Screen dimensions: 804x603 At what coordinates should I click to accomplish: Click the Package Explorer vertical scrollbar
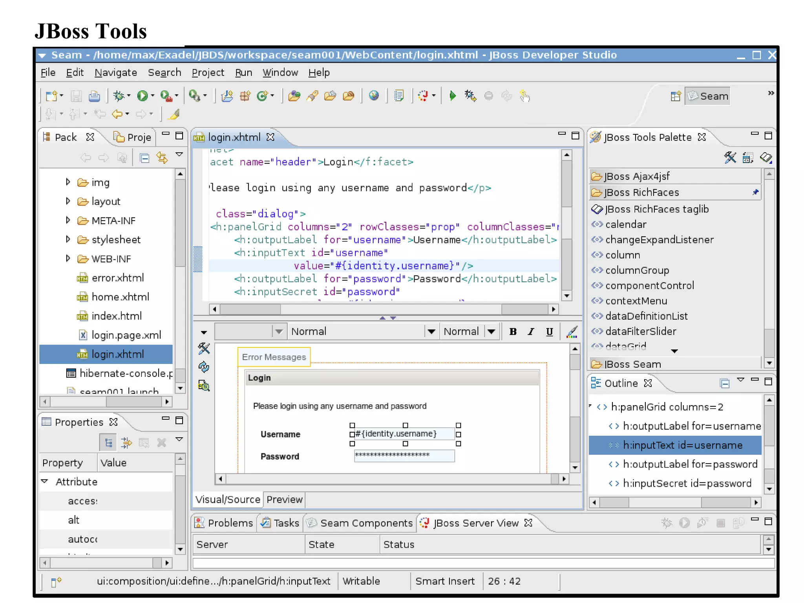[180, 281]
